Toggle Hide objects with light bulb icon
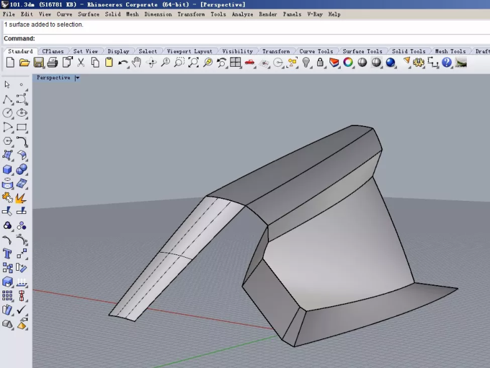The width and height of the screenshot is (490, 368). [x=306, y=62]
